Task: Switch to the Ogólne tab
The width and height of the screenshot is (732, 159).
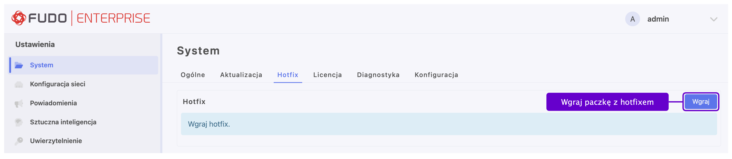Action: 193,75
